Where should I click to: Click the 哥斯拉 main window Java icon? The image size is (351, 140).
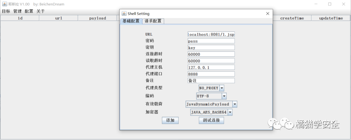pyautogui.click(x=4, y=4)
